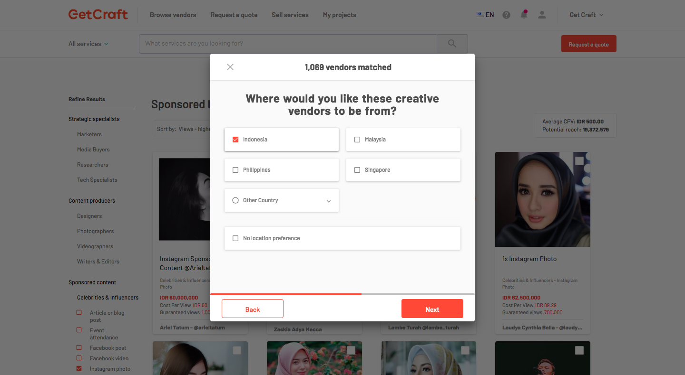Screen dimensions: 685x375
Task: Focus the services search field
Action: [288, 44]
